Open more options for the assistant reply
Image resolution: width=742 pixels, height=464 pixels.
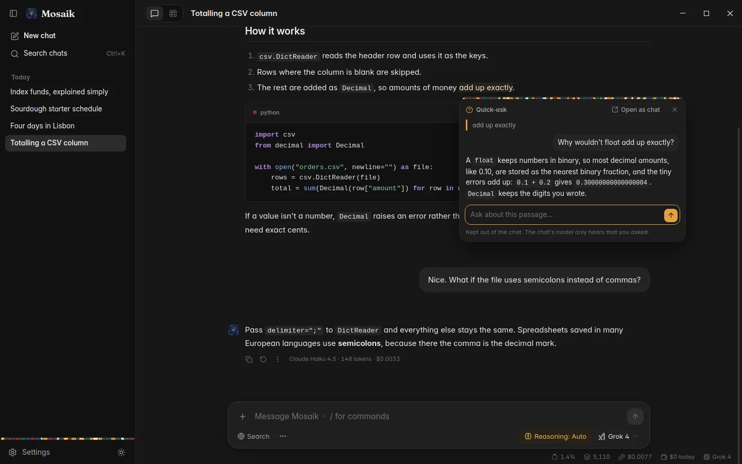coord(278,359)
